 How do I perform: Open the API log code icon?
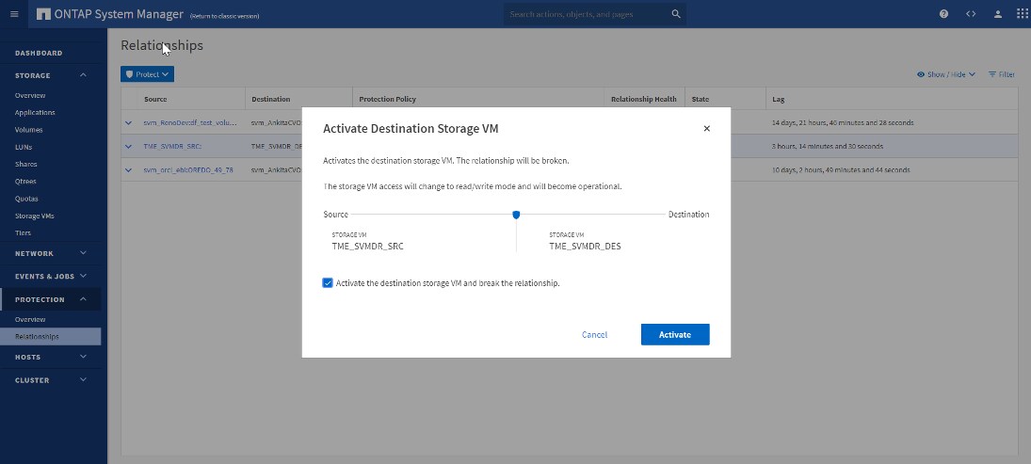(x=971, y=14)
